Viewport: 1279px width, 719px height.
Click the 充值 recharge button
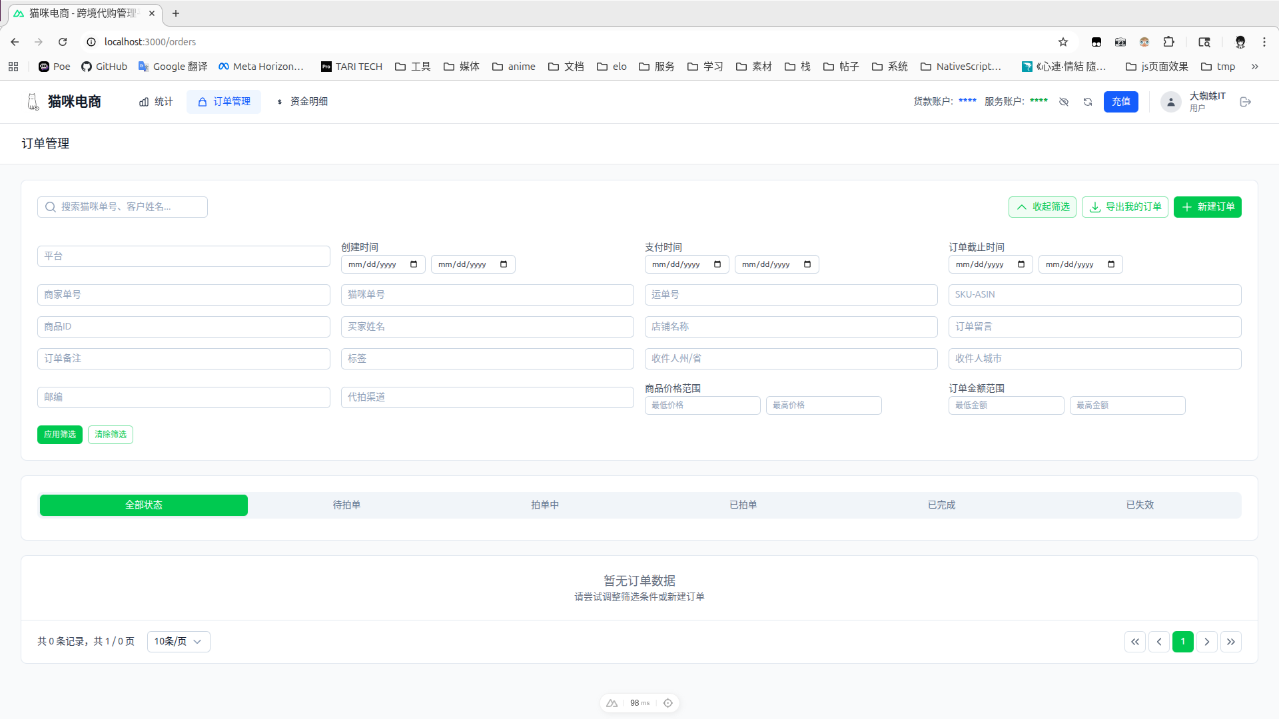coord(1120,102)
